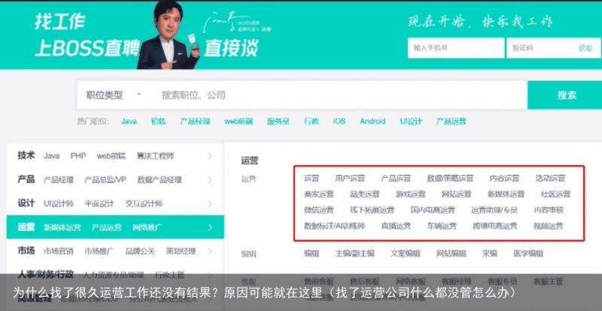This screenshot has width=602, height=311.
Task: Select the 设计 category heading
Action: 26,204
